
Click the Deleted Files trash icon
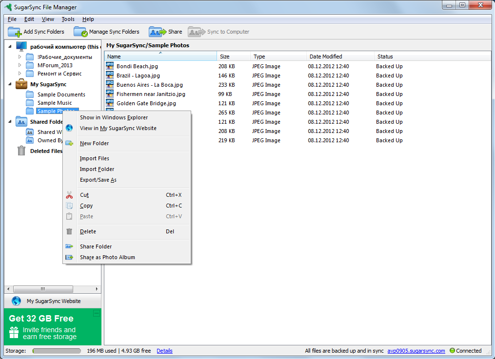[21, 151]
